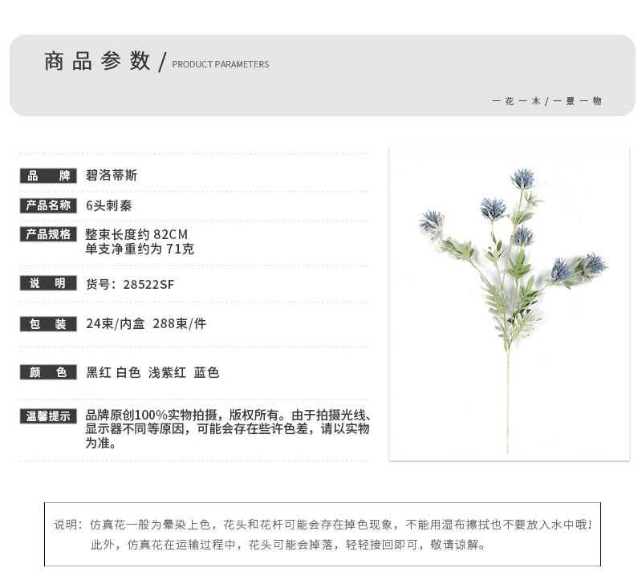Select the 温馨提示 label tag

click(x=48, y=416)
